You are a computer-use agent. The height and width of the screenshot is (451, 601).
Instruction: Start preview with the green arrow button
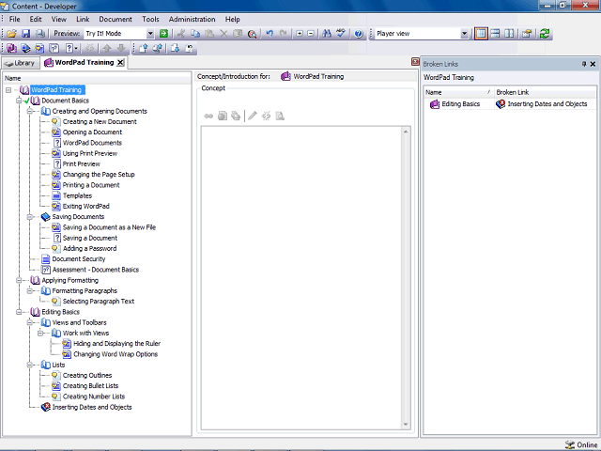[163, 34]
